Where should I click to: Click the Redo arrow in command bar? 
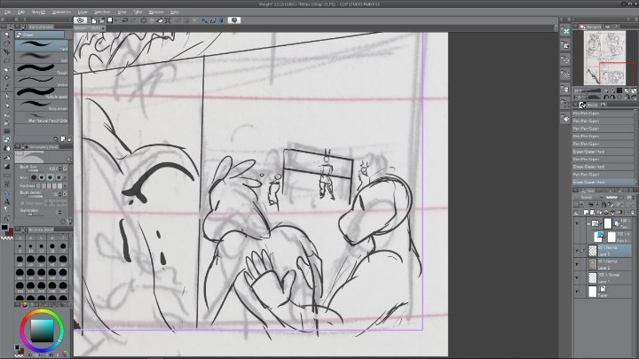pos(133,20)
